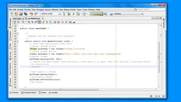181x102 pixels.
Task: Click the Toggle Bookmark icon
Action: tap(50, 22)
